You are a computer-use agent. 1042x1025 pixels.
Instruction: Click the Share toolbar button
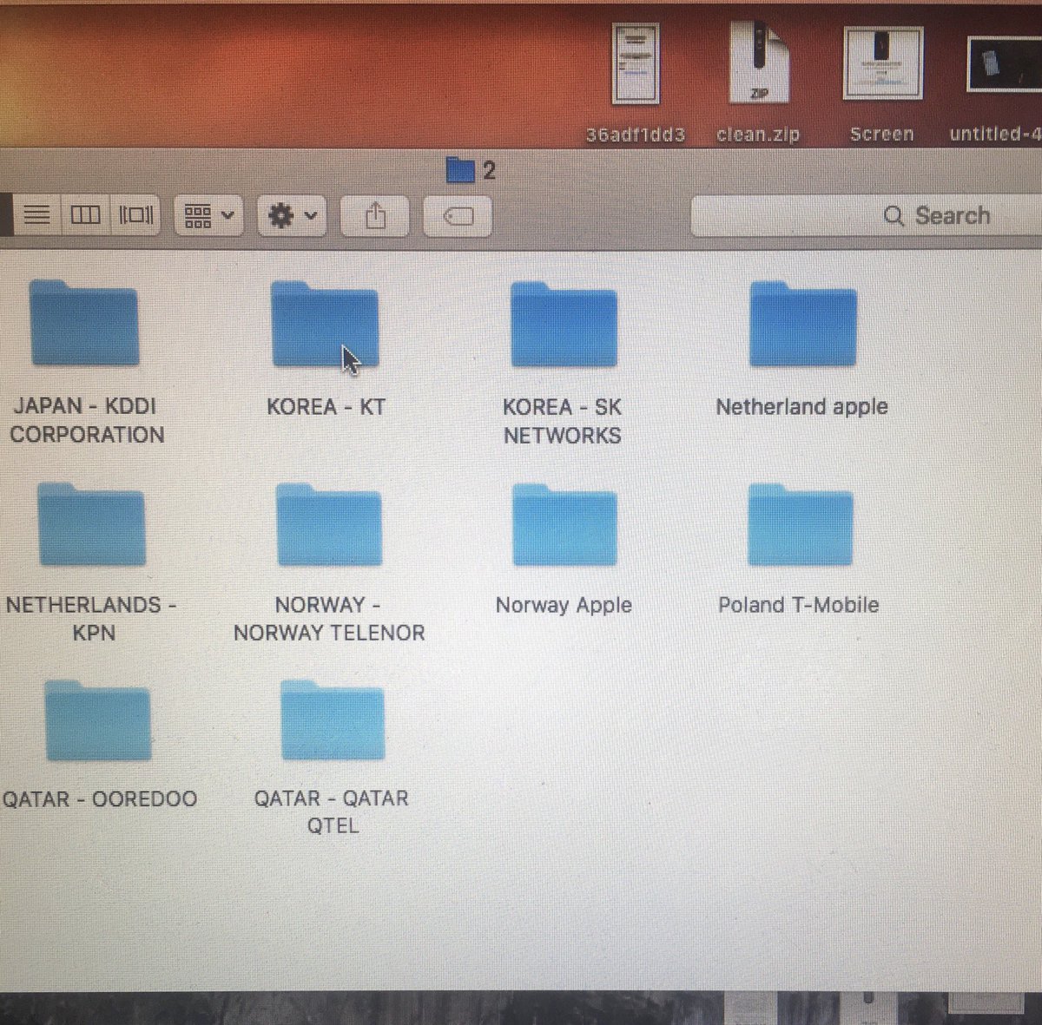374,215
